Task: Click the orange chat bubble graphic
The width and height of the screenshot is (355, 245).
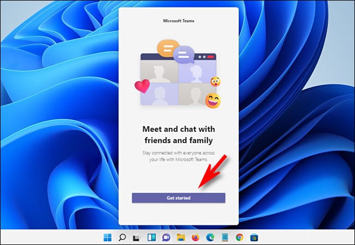Action: tap(165, 48)
